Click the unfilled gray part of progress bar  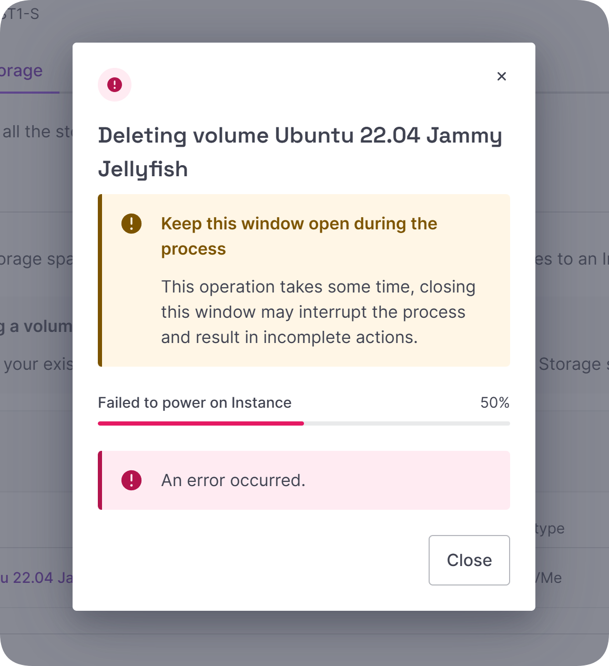(x=407, y=423)
